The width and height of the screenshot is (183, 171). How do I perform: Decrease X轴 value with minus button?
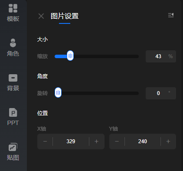[x=45, y=141]
